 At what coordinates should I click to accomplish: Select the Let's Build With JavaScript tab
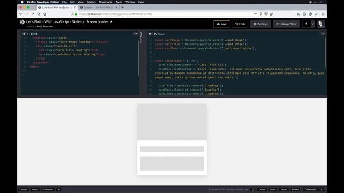(57, 8)
